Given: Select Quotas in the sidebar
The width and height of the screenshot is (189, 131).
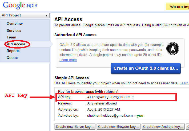Looking at the screenshot, I should click(x=13, y=58).
